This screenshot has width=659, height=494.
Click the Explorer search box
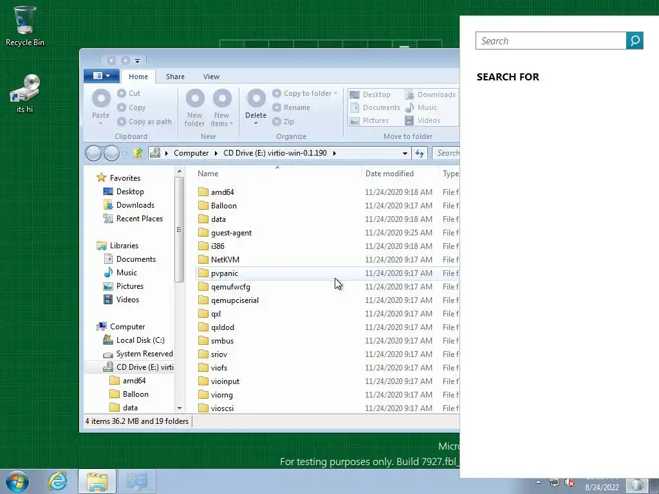[447, 153]
